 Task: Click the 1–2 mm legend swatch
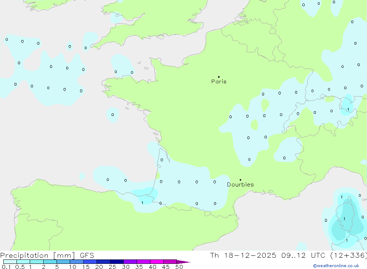point(36,262)
